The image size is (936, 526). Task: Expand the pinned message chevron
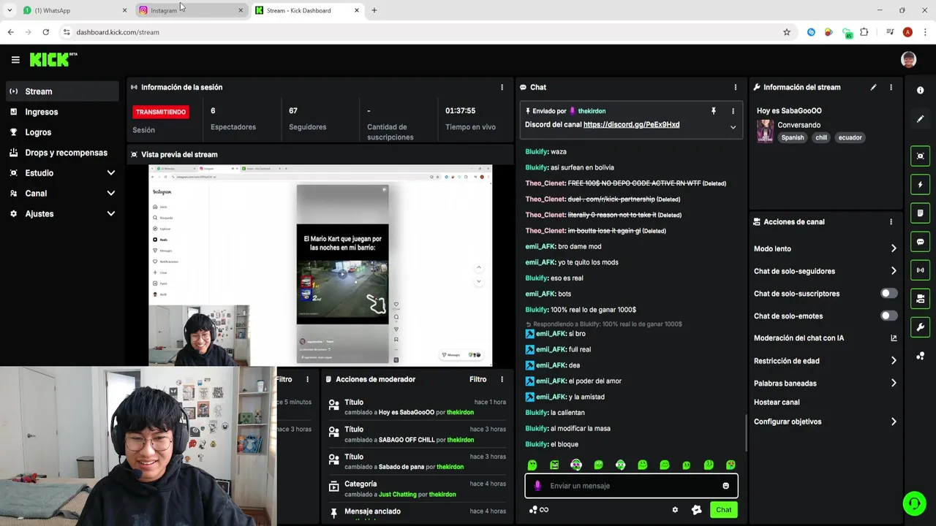pos(733,127)
